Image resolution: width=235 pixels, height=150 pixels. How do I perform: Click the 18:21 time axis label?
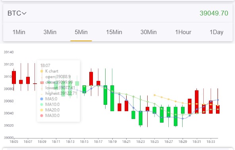126,142
